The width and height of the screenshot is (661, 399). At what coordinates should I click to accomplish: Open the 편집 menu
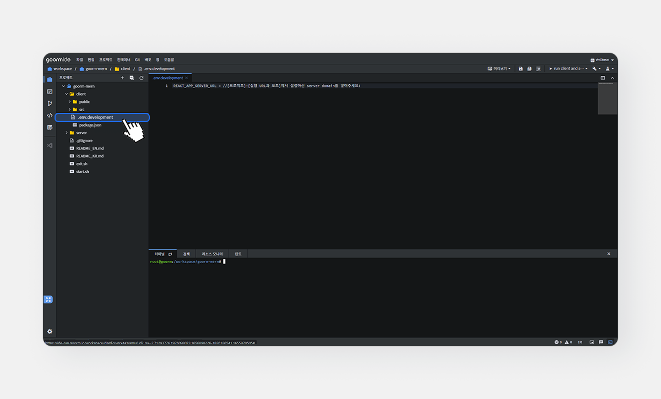pos(91,59)
